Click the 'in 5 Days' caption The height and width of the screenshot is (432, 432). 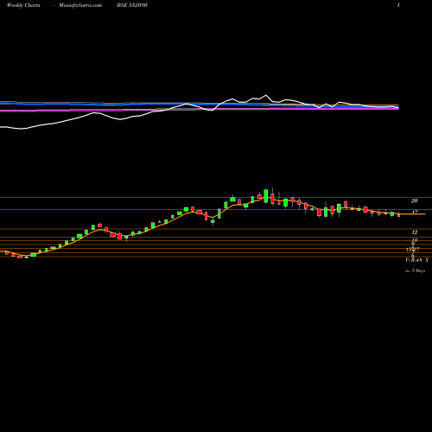tap(415, 270)
